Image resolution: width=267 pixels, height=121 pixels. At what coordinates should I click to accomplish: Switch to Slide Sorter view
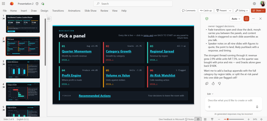click(205, 119)
